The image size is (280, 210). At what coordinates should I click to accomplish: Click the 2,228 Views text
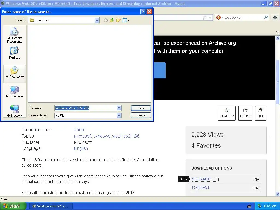pyautogui.click(x=207, y=135)
